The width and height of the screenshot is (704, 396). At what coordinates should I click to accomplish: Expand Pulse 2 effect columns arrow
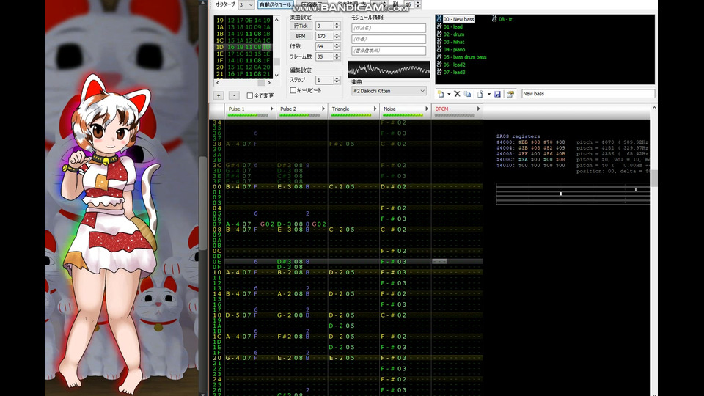323,109
